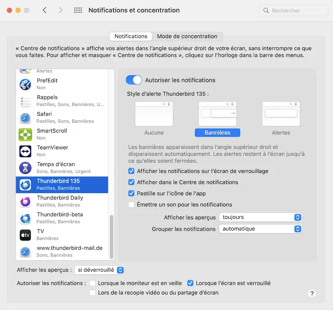Switch to the Notifications tab
This screenshot has width=333, height=310.
131,36
